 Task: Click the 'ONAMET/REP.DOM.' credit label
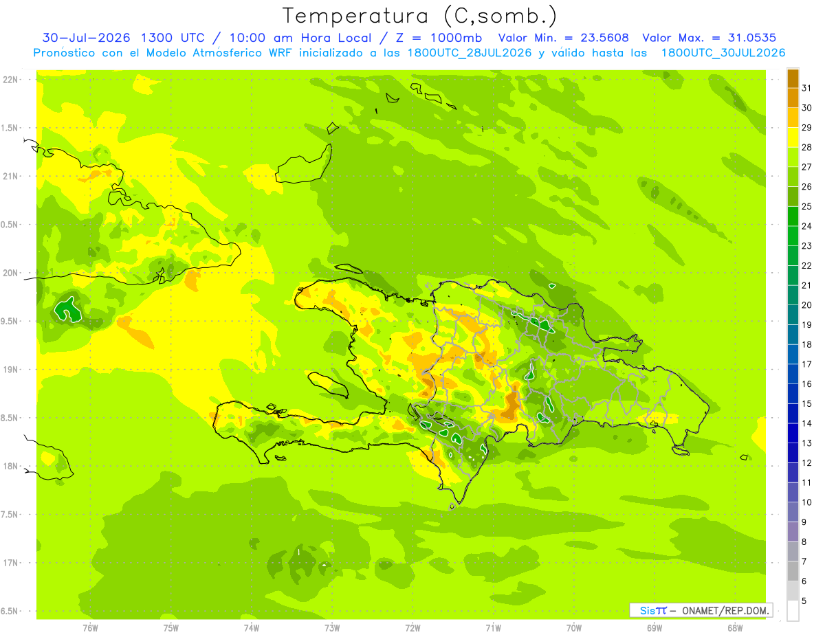coord(725,610)
